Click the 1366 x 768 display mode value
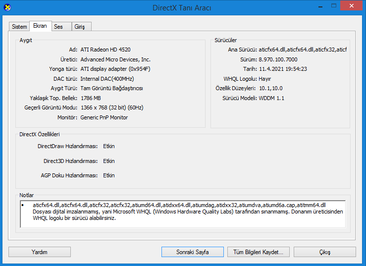This screenshot has height=266, width=366. (112, 107)
